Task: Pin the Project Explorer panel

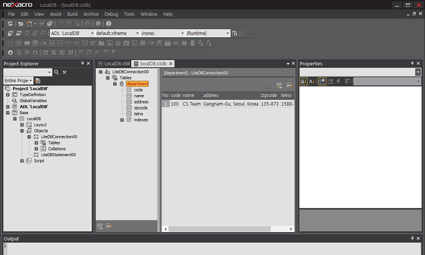Action: coord(82,63)
